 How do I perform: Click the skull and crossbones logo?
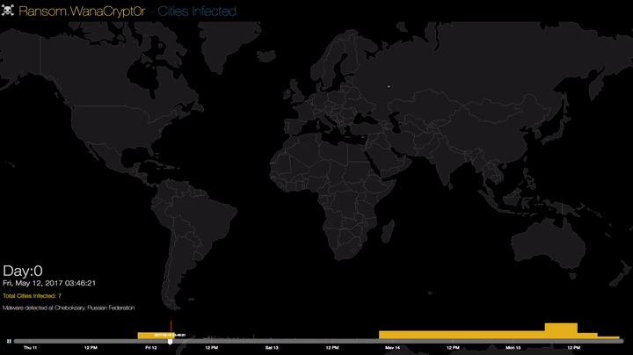pos(7,11)
